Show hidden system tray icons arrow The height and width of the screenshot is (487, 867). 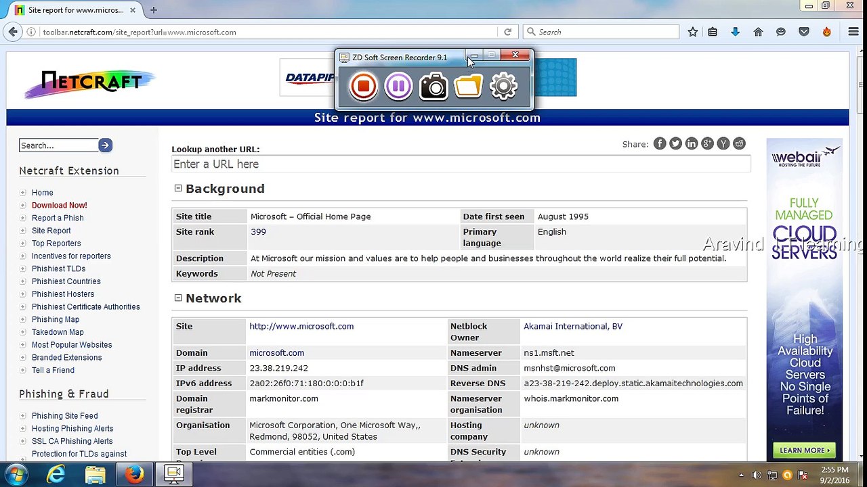tap(741, 475)
